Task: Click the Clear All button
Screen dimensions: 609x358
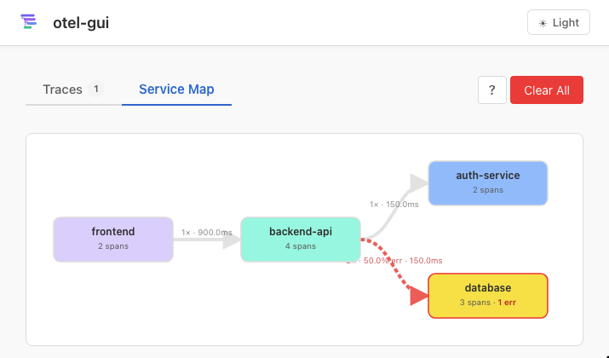Action: point(547,90)
